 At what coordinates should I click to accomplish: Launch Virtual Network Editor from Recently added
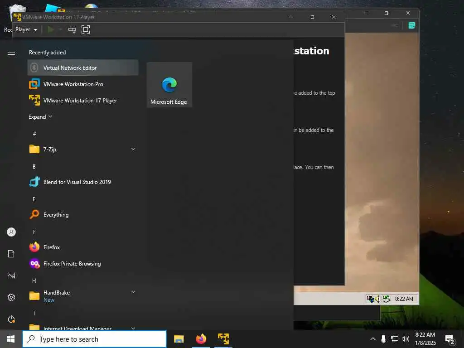83,68
